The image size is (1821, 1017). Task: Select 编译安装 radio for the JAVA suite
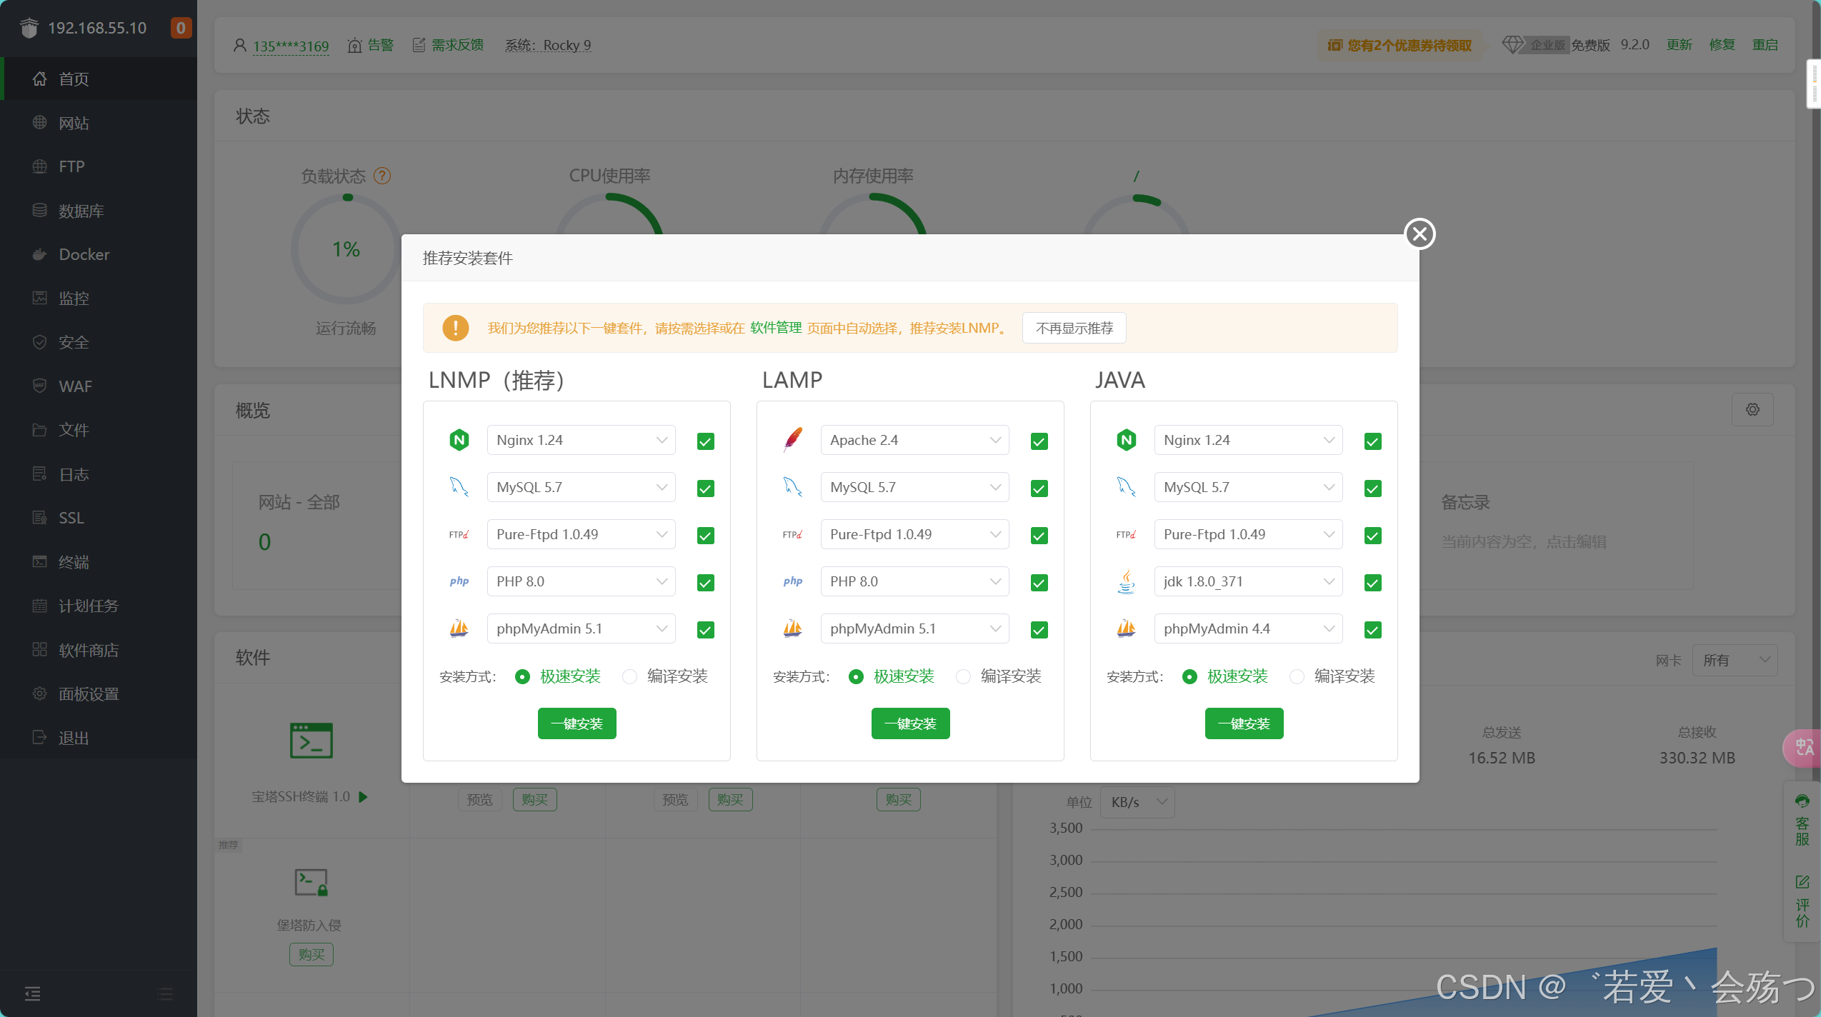click(1296, 676)
